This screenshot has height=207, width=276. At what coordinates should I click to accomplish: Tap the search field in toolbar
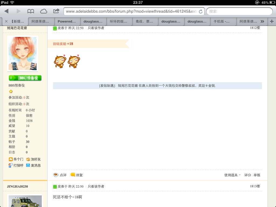(239, 11)
